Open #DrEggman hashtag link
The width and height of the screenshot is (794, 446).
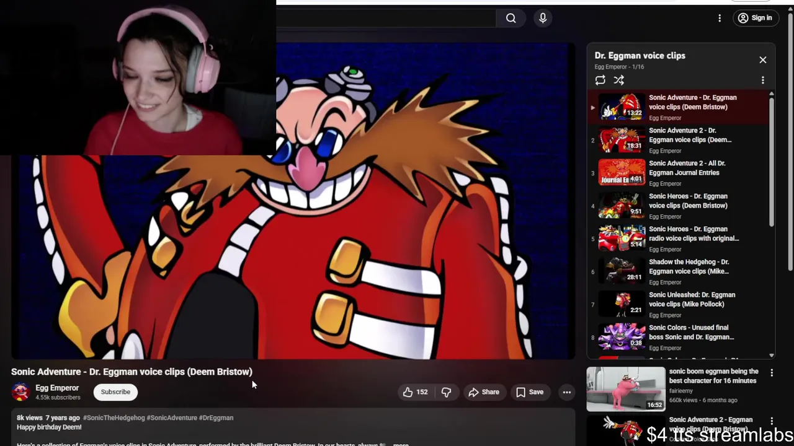[x=216, y=418]
